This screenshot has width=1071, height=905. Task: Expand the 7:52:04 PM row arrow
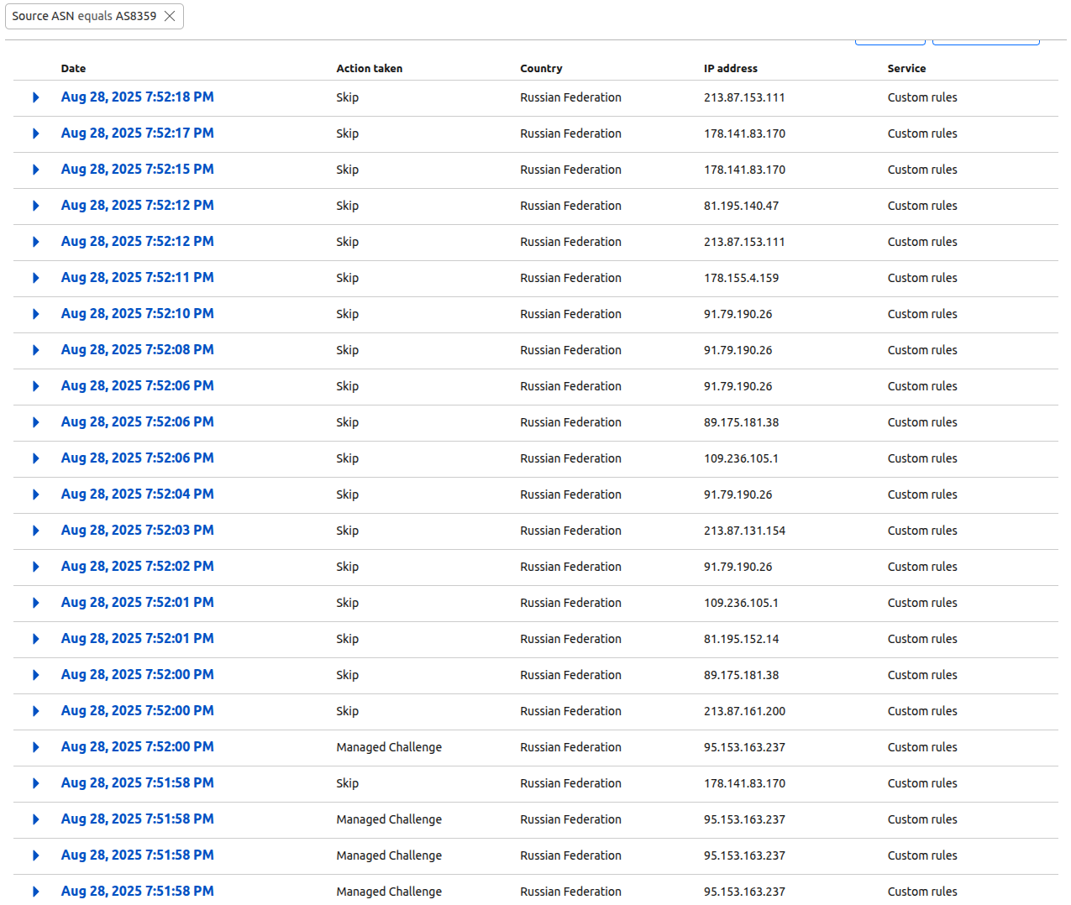[x=35, y=494]
